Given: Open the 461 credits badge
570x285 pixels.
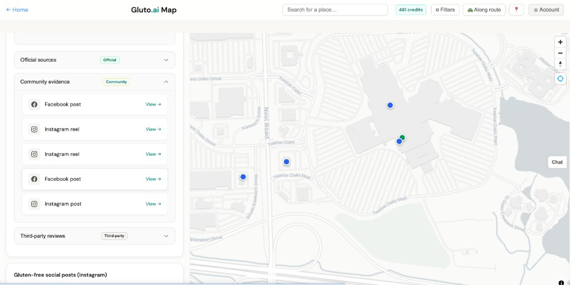Looking at the screenshot, I should (x=411, y=10).
